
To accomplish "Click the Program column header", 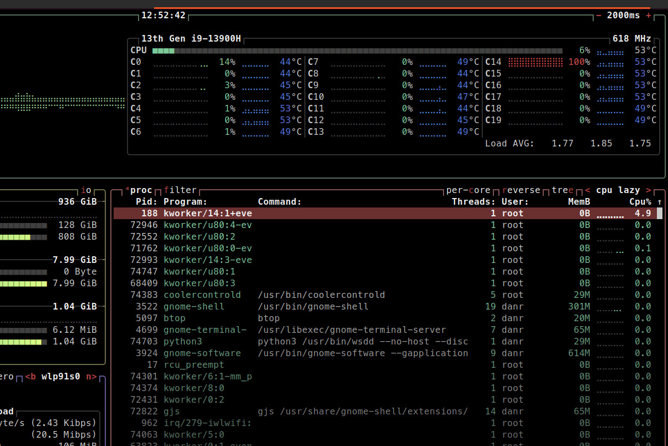I will 185,201.
